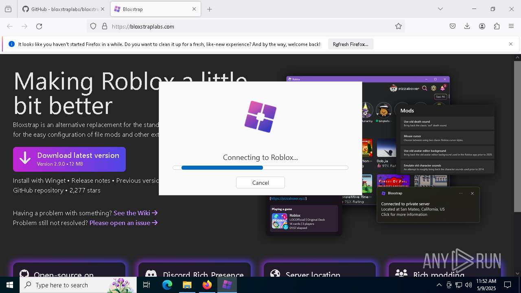
Task: Open network settings from system tray
Action: tap(459, 285)
